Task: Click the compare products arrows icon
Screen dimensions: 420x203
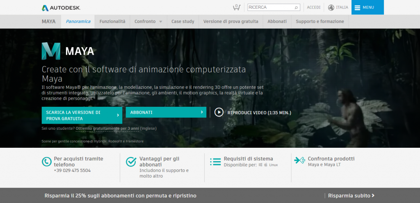Action: pyautogui.click(x=300, y=160)
